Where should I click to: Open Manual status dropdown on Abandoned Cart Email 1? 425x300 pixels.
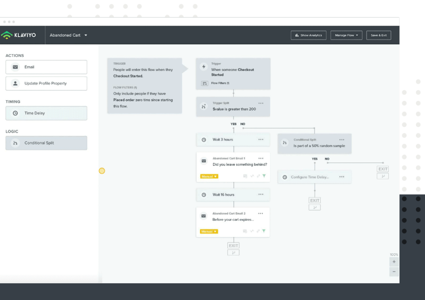209,177
